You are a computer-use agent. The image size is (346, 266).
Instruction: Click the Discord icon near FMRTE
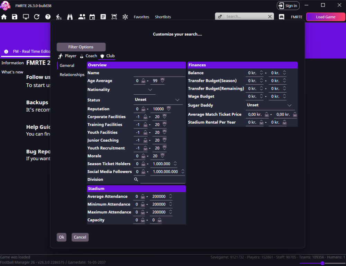click(281, 17)
